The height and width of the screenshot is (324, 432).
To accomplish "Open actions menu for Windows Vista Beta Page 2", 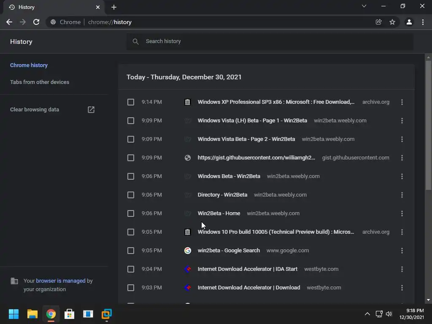I will tap(402, 139).
